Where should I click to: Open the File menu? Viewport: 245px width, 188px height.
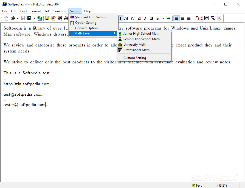tap(5, 11)
